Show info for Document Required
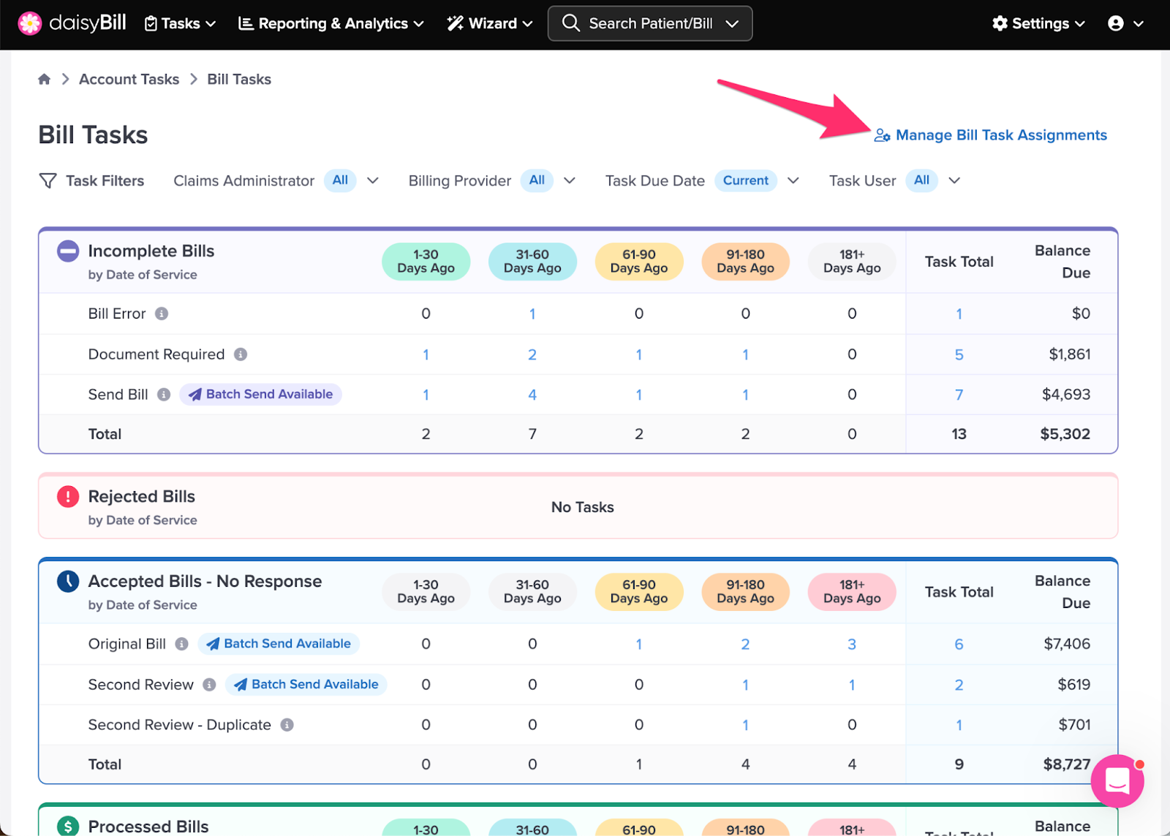The image size is (1170, 836). [x=241, y=354]
